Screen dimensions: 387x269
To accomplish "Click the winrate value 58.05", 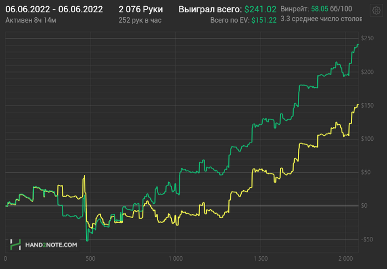I will pos(320,9).
